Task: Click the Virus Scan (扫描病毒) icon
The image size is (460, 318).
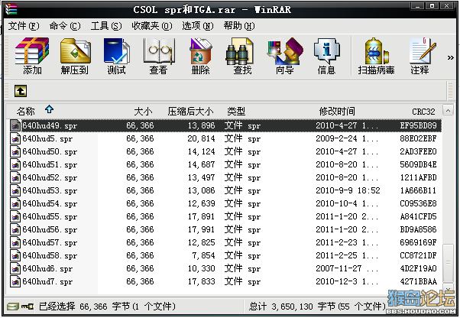Action: 376,56
